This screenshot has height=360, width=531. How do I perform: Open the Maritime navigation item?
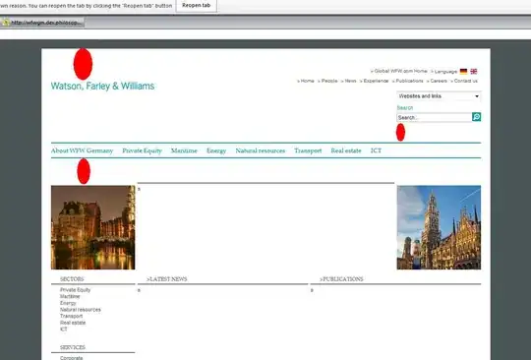(x=184, y=150)
